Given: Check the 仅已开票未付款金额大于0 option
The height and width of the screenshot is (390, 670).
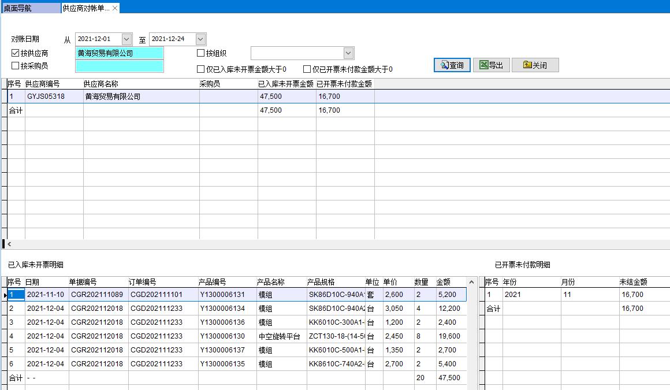Looking at the screenshot, I should pos(307,69).
